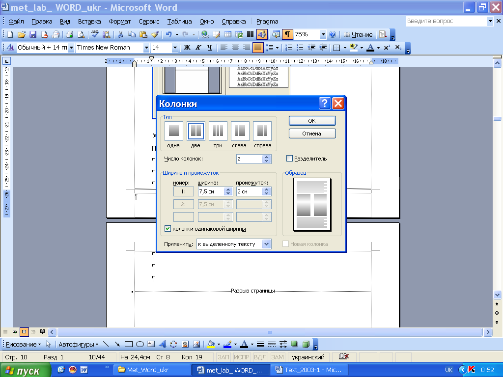Click the Help question mark toolbar icon
The height and width of the screenshot is (377, 503).
[x=333, y=34]
